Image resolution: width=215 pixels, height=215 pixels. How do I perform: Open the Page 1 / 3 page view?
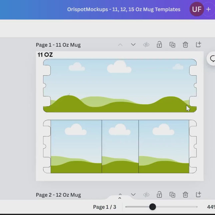(104, 207)
